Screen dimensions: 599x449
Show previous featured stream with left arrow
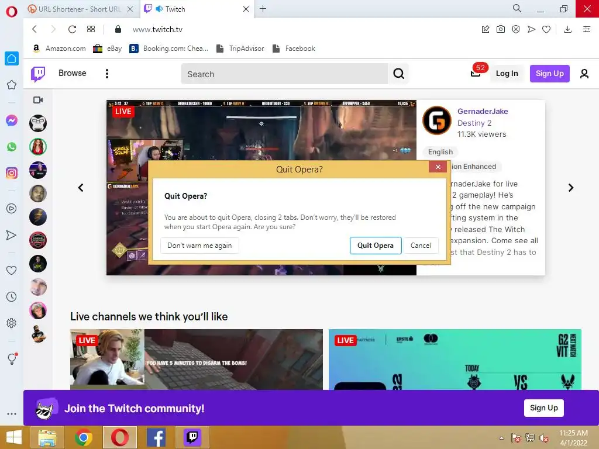[x=81, y=188]
